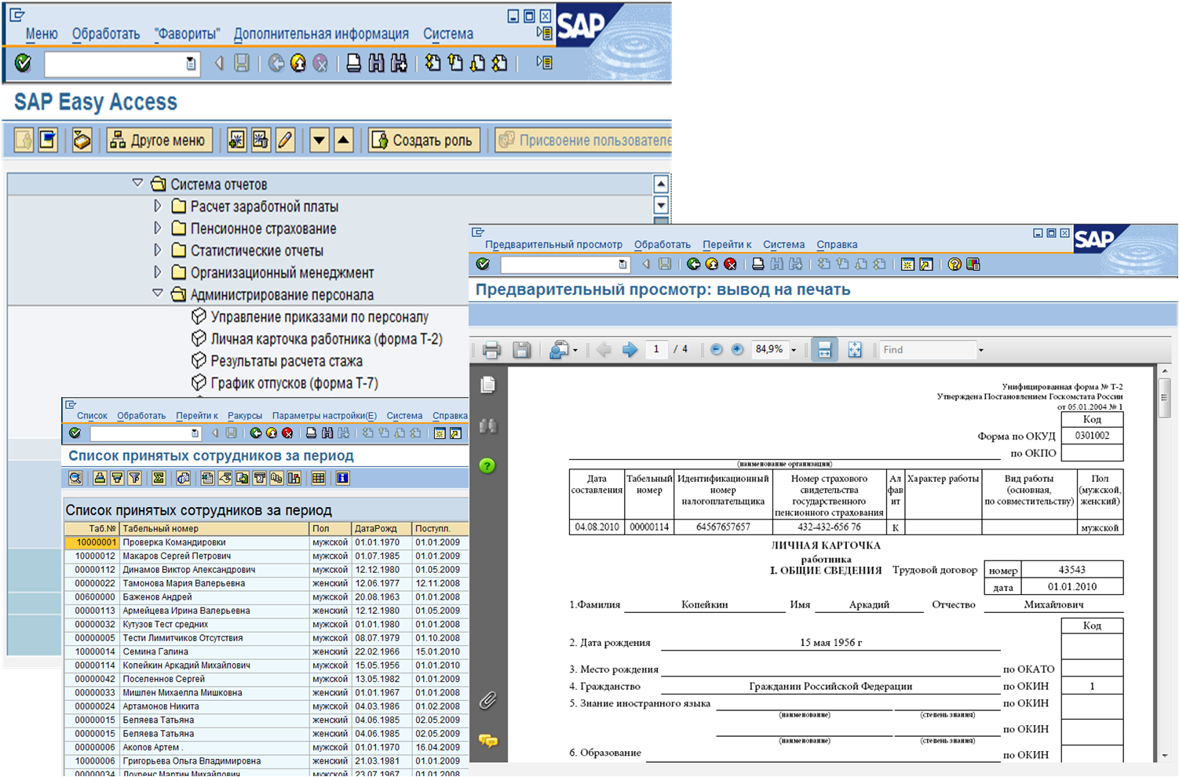Click the Создать роль button
Viewport: 1179px width, 777px height.
[x=424, y=140]
